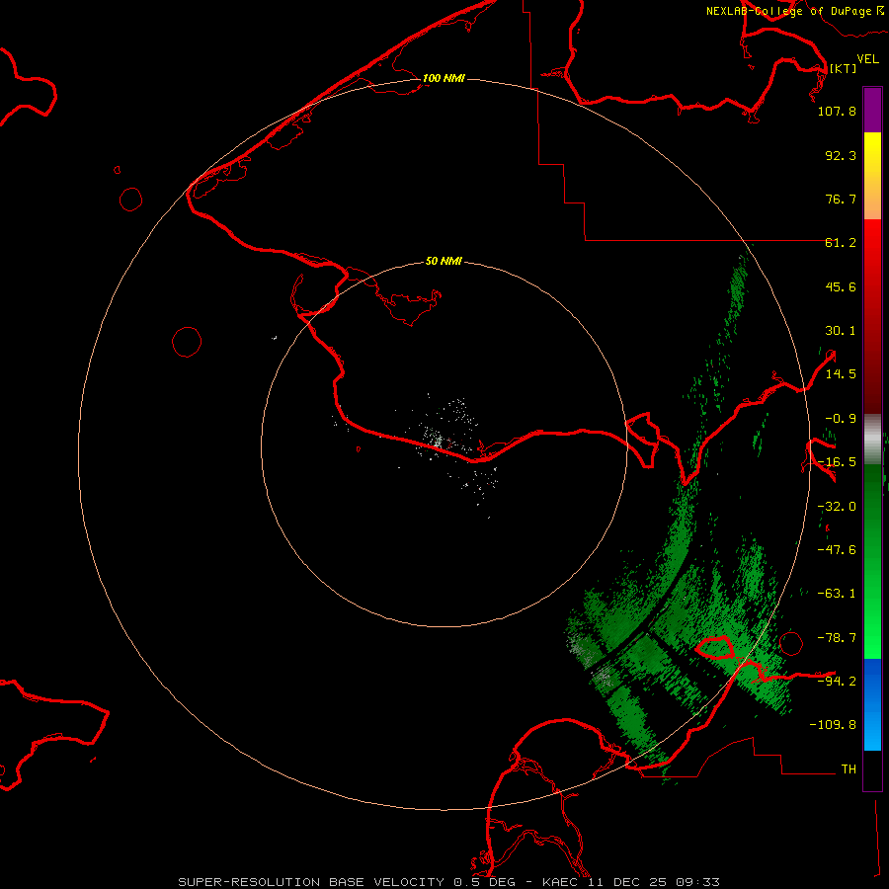Click the green inbound segment of color bar
The height and width of the screenshot is (889, 889).
click(x=872, y=561)
